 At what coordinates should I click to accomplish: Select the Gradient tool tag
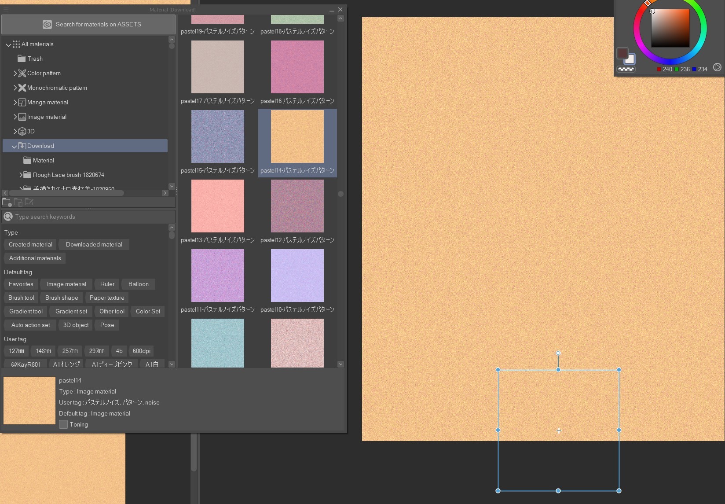pyautogui.click(x=26, y=312)
